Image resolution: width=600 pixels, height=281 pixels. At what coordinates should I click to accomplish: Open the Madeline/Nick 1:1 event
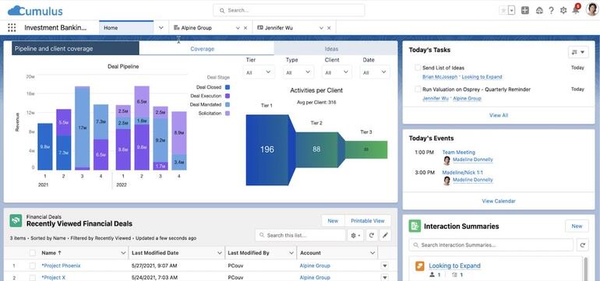pyautogui.click(x=462, y=173)
